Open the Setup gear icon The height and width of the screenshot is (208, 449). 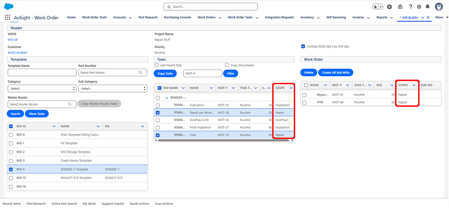click(419, 6)
